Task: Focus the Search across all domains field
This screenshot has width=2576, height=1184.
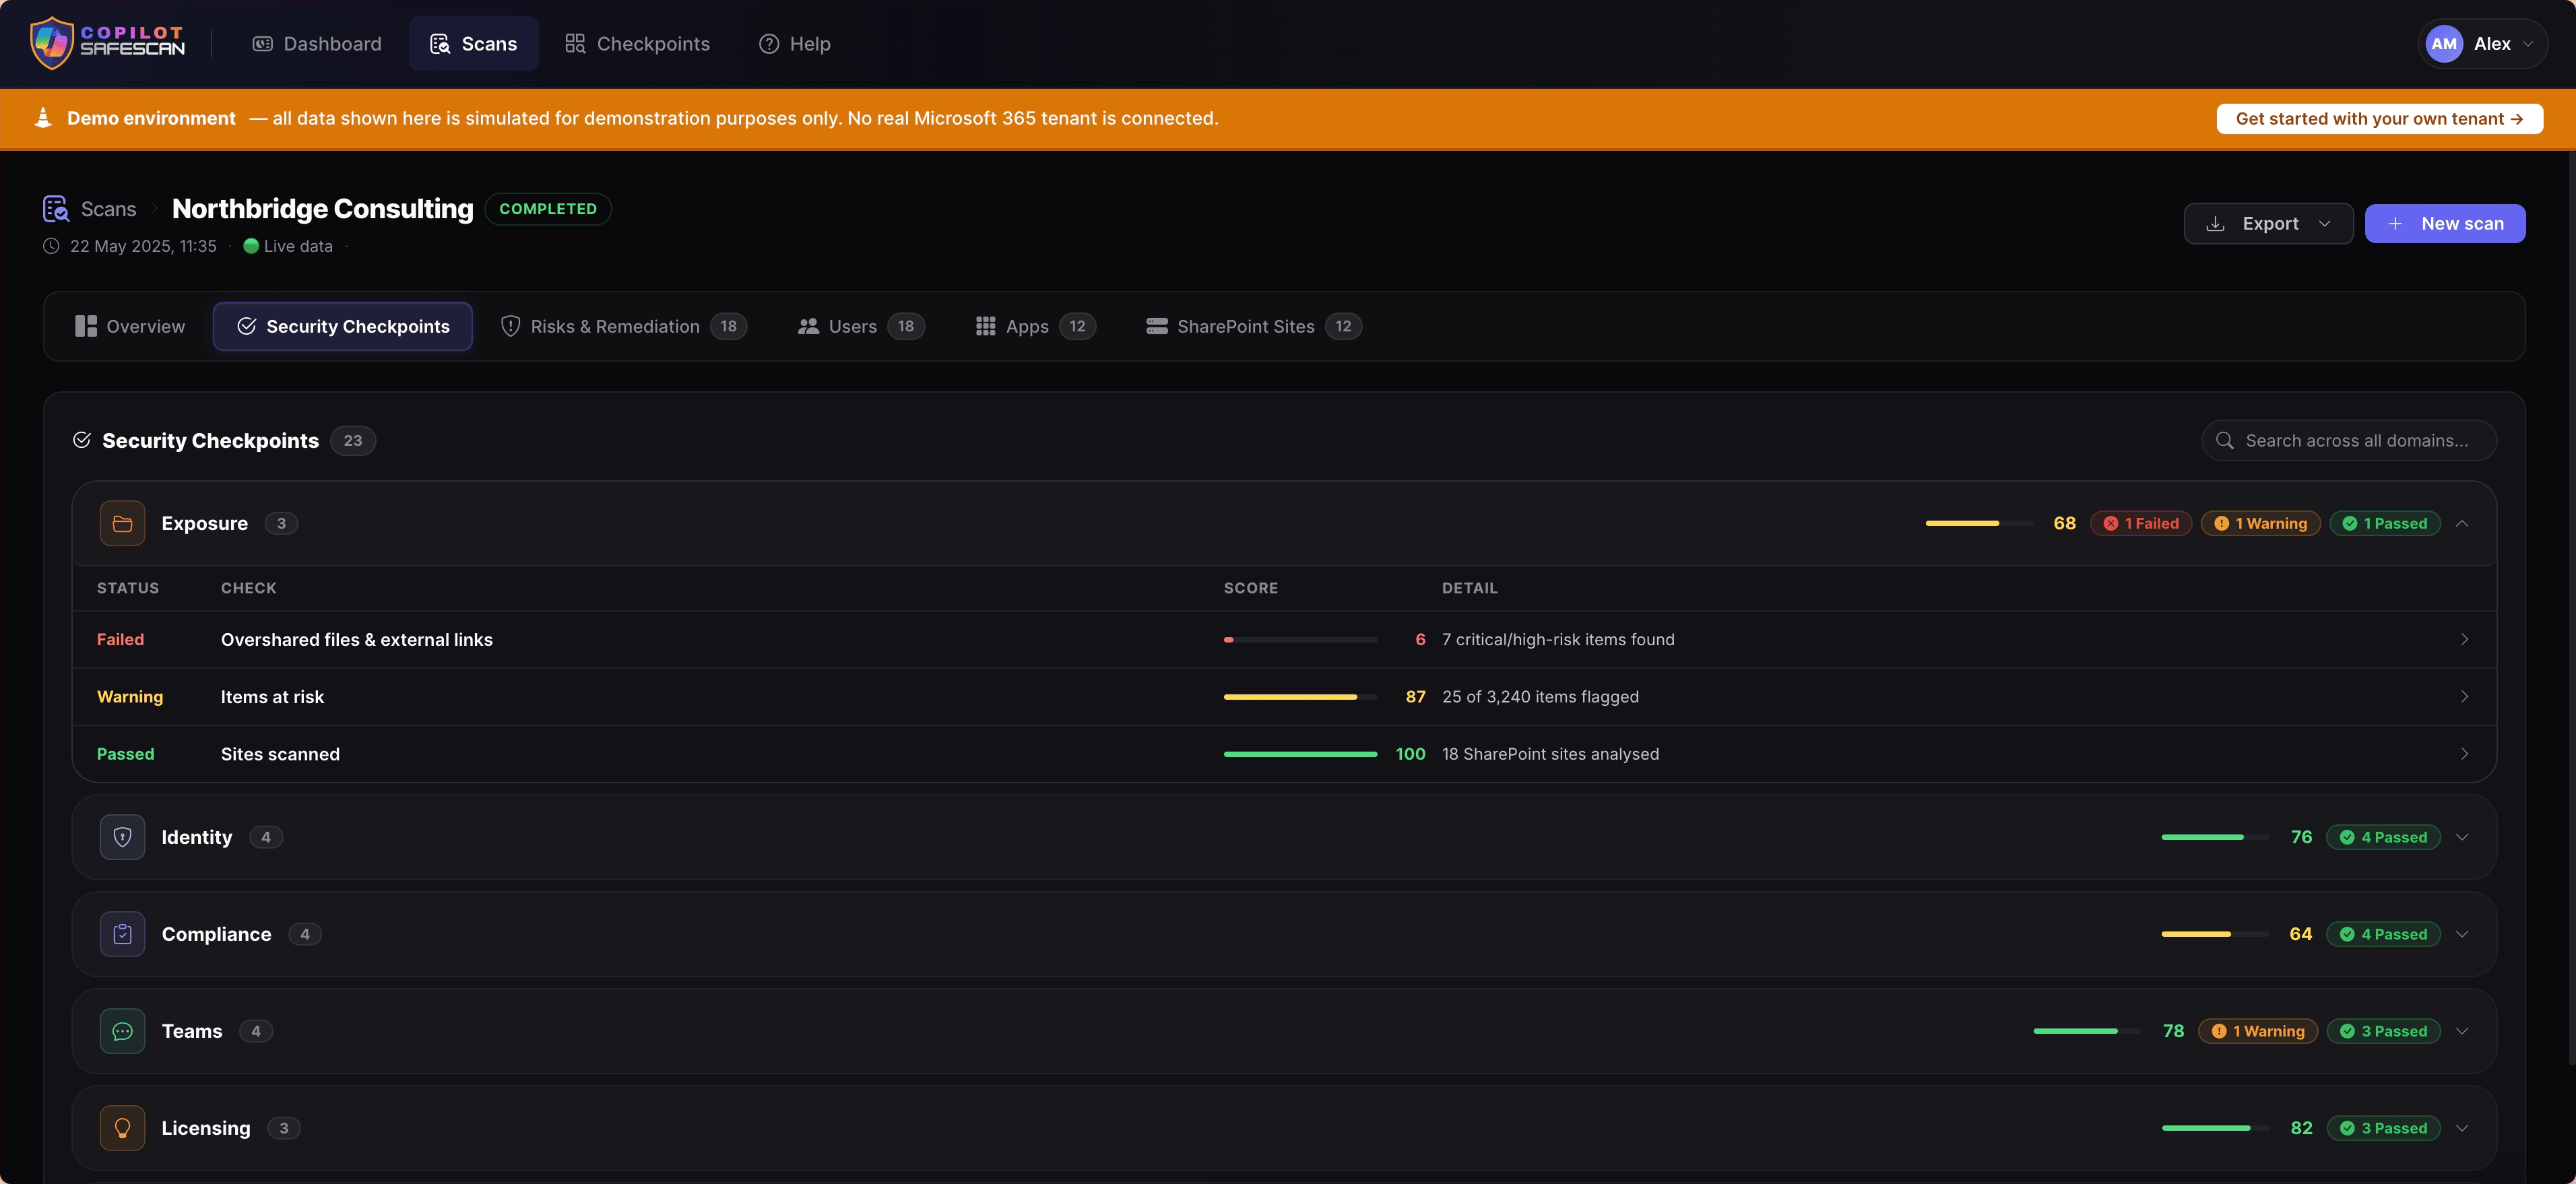Action: (2348, 441)
